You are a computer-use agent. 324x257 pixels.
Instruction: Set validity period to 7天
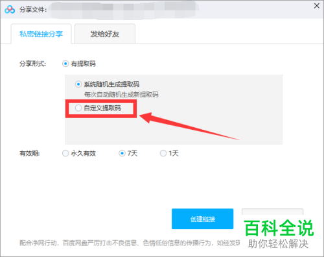pos(122,153)
